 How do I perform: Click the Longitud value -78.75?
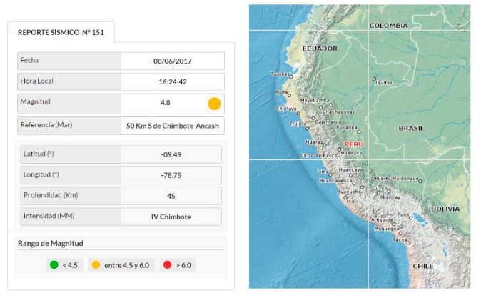coord(171,175)
